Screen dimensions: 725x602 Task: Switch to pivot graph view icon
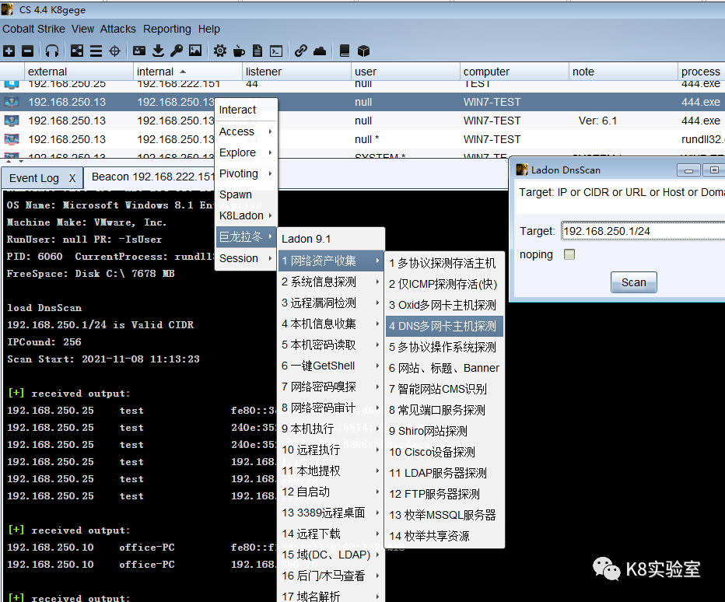click(x=77, y=51)
